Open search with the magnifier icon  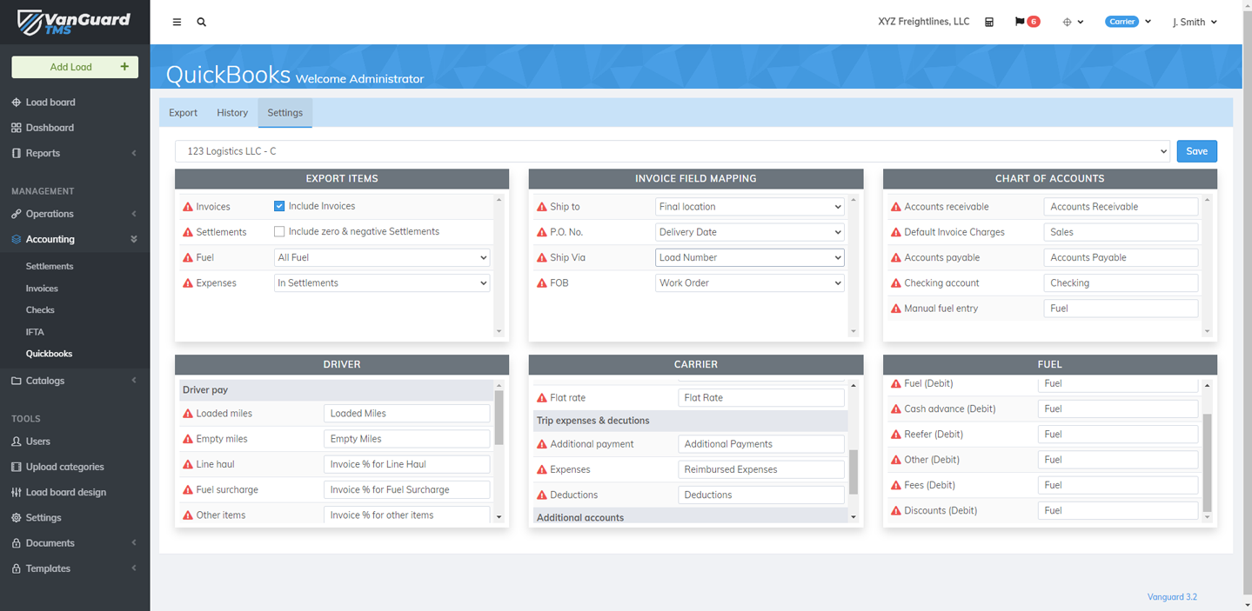tap(202, 23)
